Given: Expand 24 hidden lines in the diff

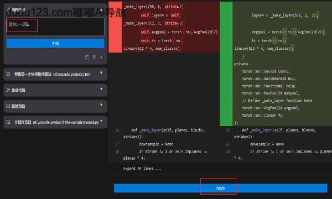Looking at the screenshot, I should 142,169.
